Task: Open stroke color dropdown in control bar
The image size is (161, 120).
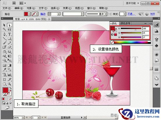Action: (x=37, y=14)
